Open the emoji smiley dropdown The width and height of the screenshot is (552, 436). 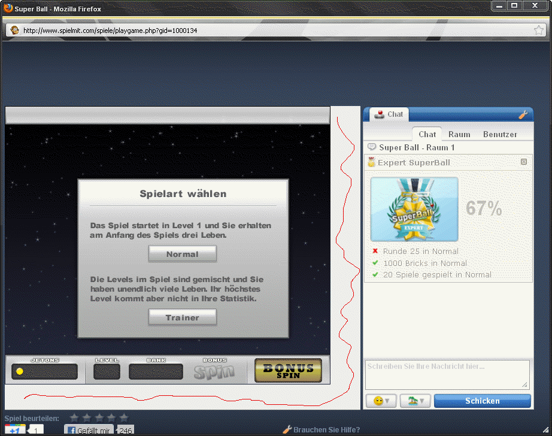tap(381, 401)
